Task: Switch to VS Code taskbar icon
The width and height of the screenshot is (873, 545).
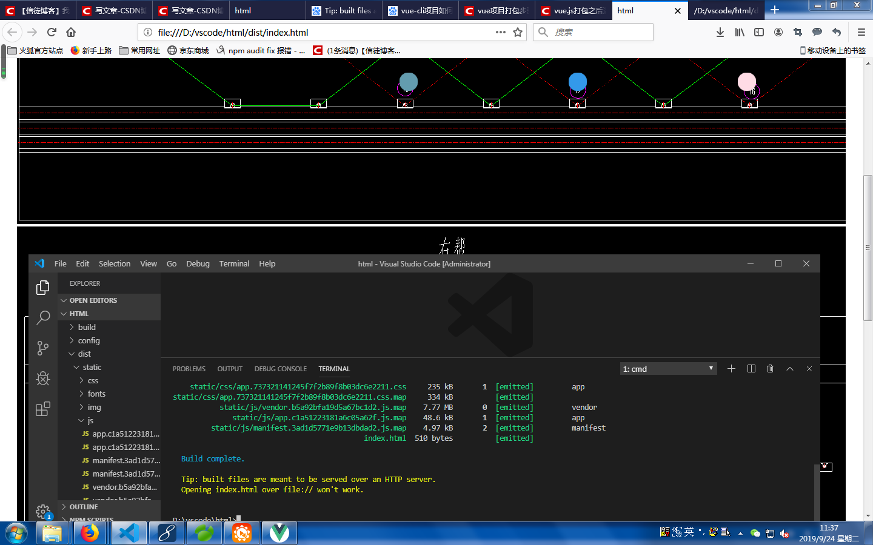Action: (129, 533)
